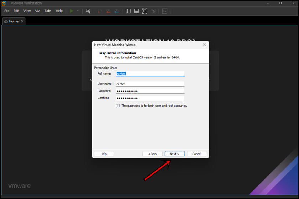299x199 pixels.
Task: Click the Cancel button in wizard
Action: (x=197, y=154)
